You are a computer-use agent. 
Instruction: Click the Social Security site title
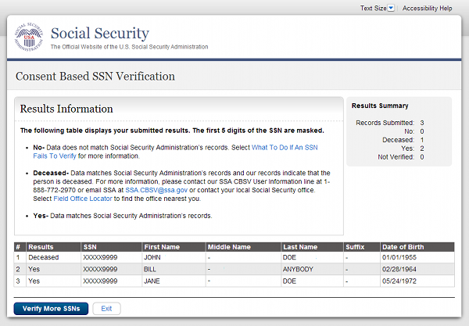[x=99, y=34]
